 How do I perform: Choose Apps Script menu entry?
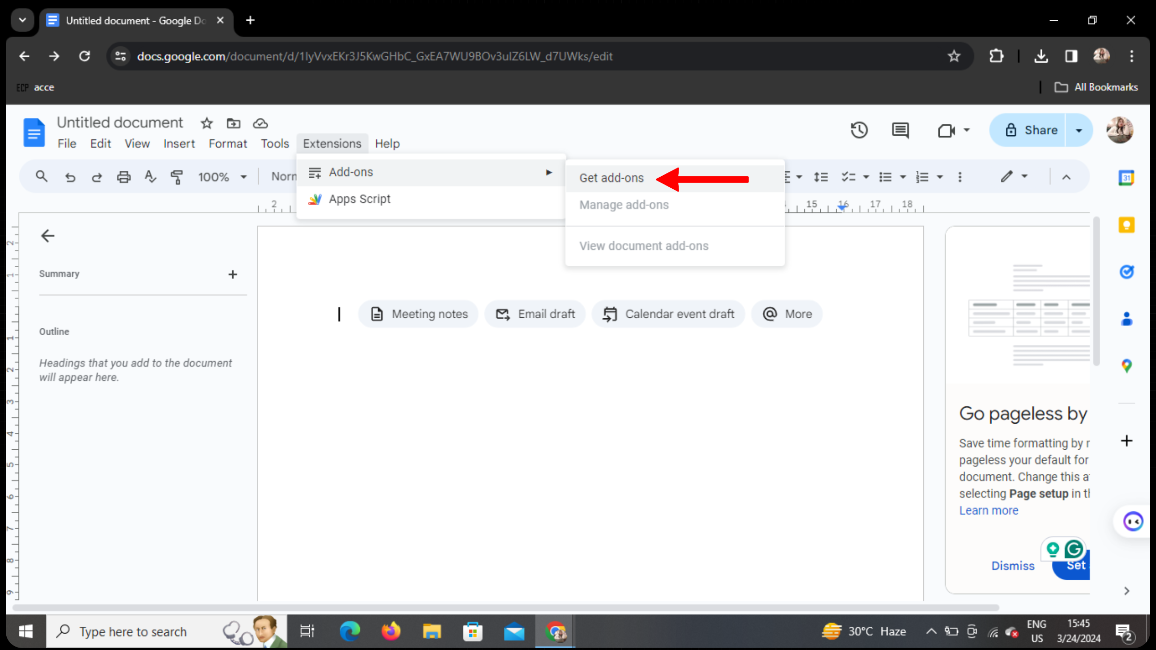click(x=359, y=199)
